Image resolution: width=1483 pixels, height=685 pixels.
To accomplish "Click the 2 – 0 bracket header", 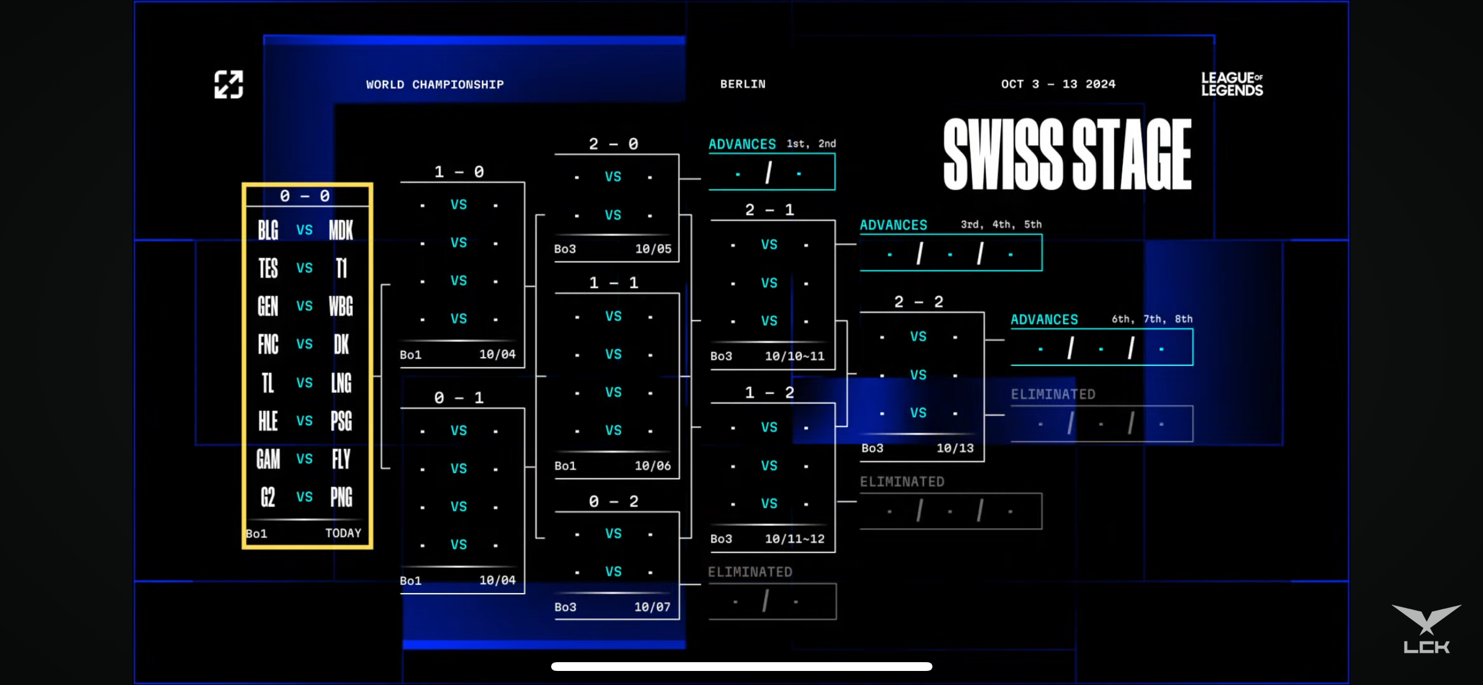I will [614, 144].
